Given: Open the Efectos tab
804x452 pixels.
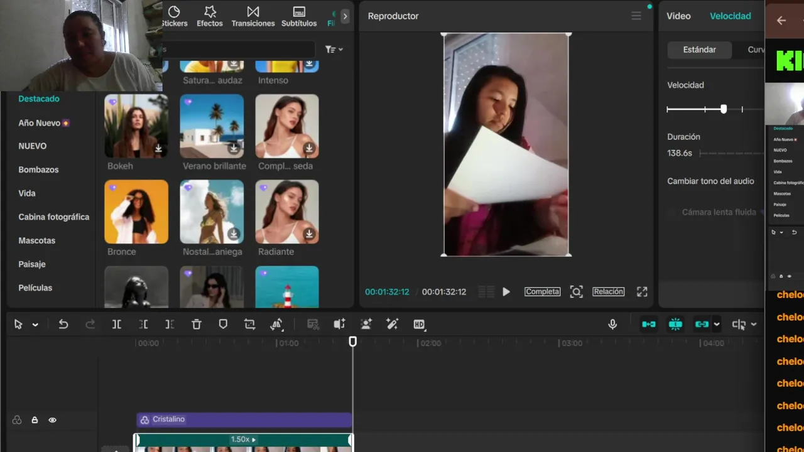Looking at the screenshot, I should 210,16.
